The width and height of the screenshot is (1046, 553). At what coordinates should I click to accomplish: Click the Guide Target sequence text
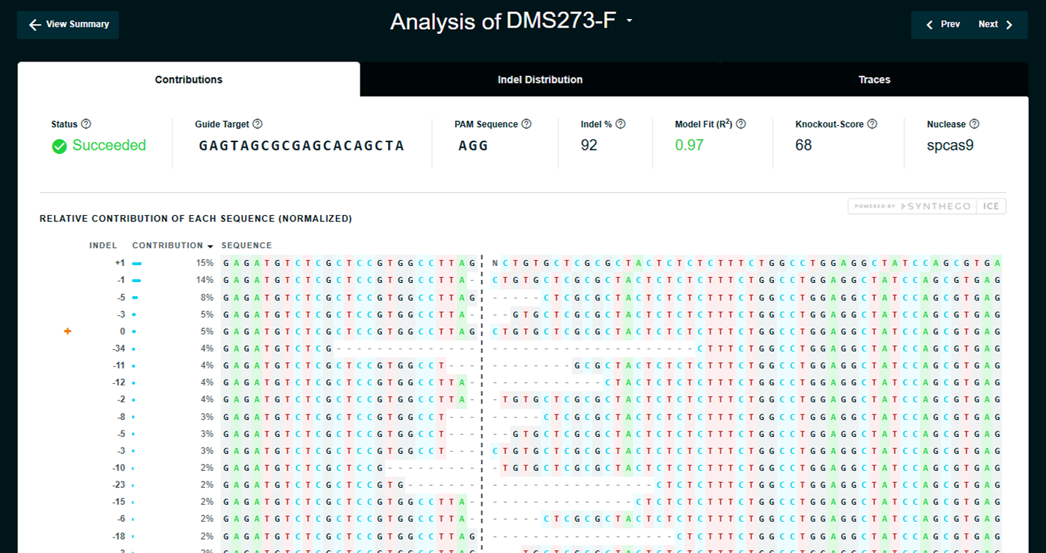pyautogui.click(x=302, y=146)
